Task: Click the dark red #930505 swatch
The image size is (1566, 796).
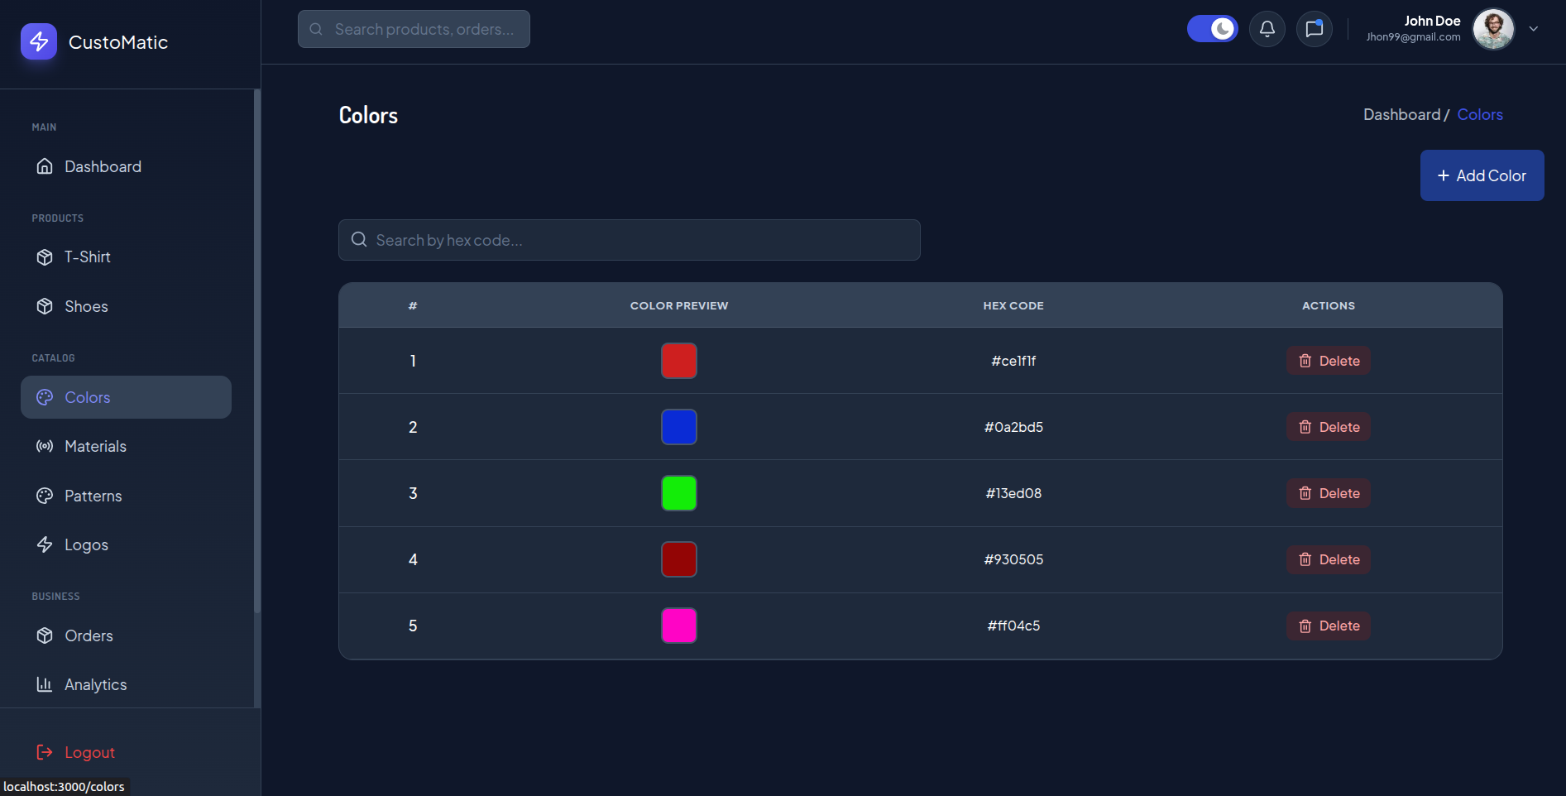Action: (x=679, y=559)
